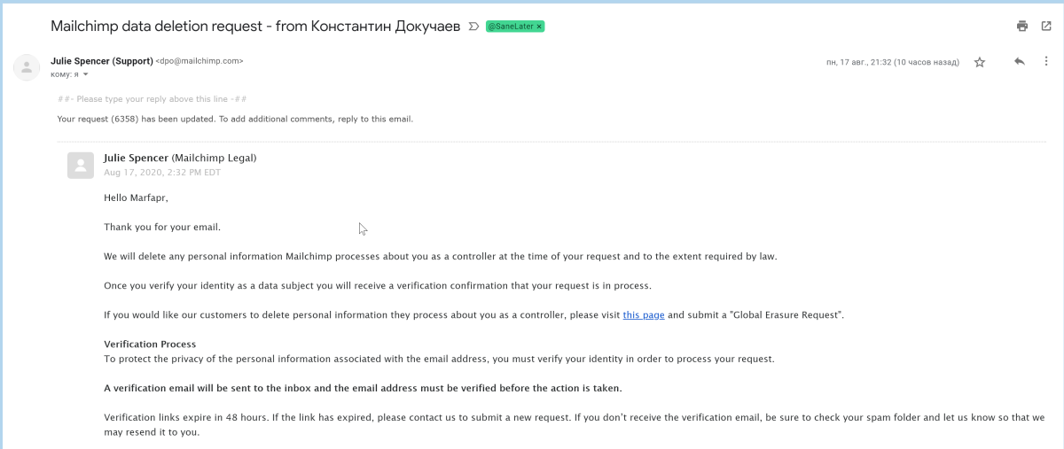Click sender name Julie Spencer (Support)
The height and width of the screenshot is (449, 1064).
click(x=102, y=61)
